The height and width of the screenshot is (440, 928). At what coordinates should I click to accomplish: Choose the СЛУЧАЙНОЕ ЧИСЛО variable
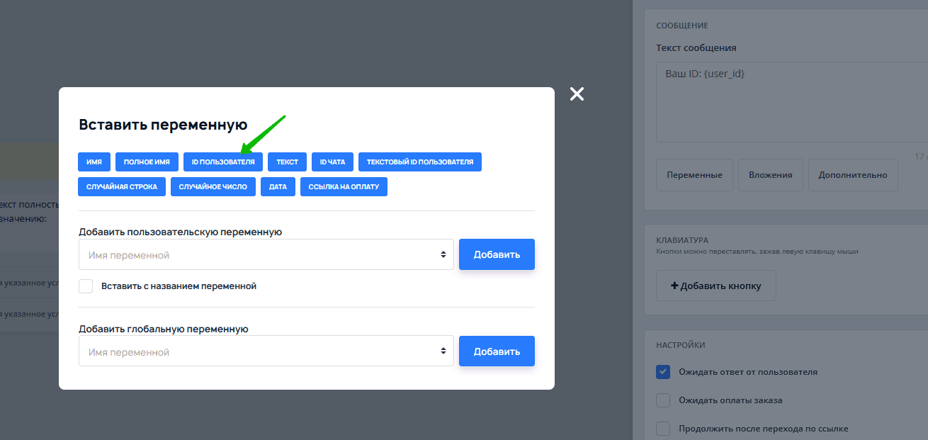(213, 187)
